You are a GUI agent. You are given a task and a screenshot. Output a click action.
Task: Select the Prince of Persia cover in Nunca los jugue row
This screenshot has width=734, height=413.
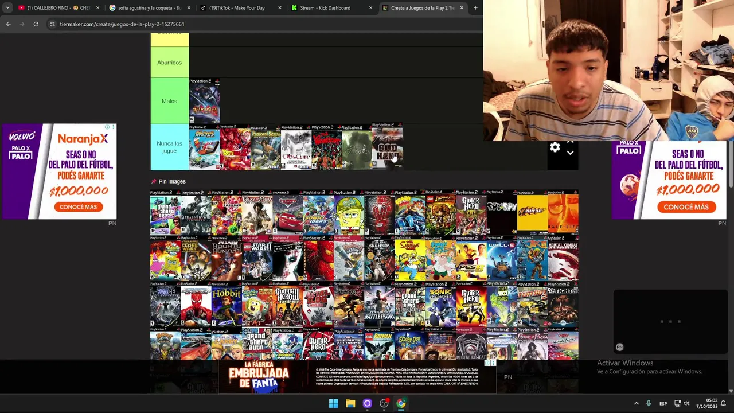[266, 147]
